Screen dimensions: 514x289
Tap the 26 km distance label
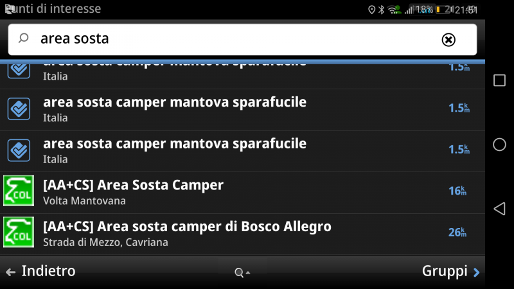coord(457,232)
